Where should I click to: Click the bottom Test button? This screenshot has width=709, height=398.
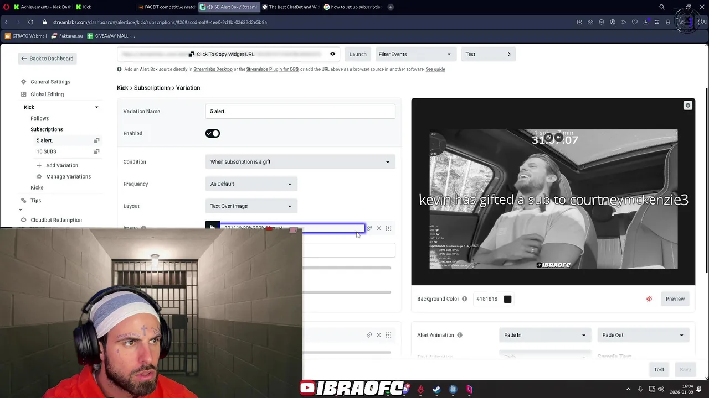[659, 370]
